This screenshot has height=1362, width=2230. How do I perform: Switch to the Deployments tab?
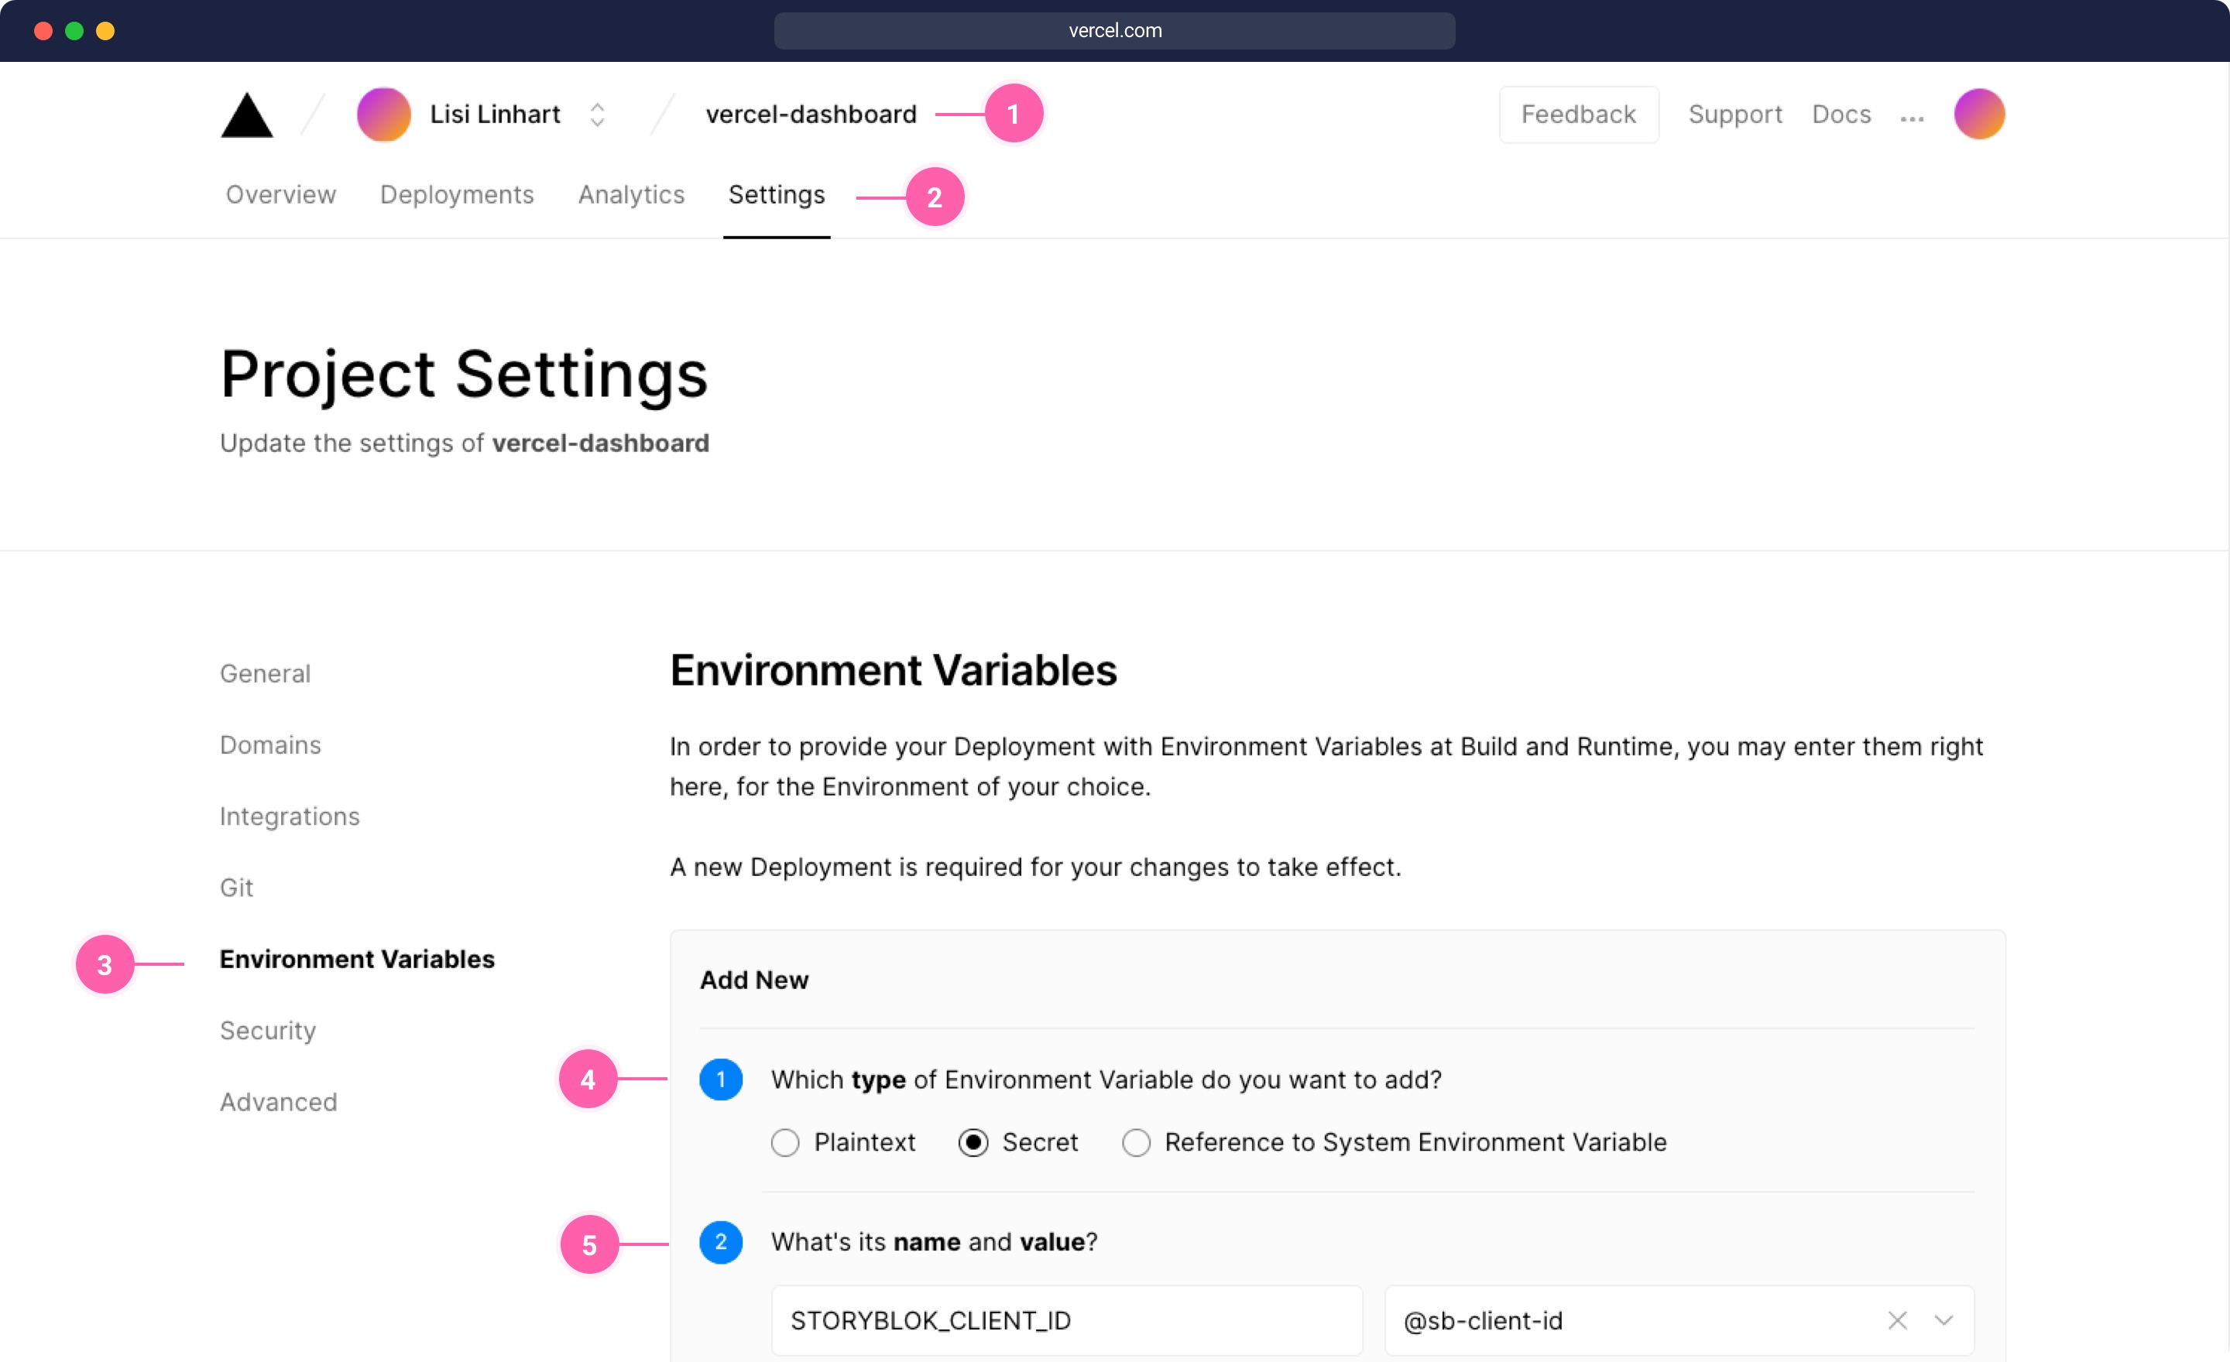point(456,195)
